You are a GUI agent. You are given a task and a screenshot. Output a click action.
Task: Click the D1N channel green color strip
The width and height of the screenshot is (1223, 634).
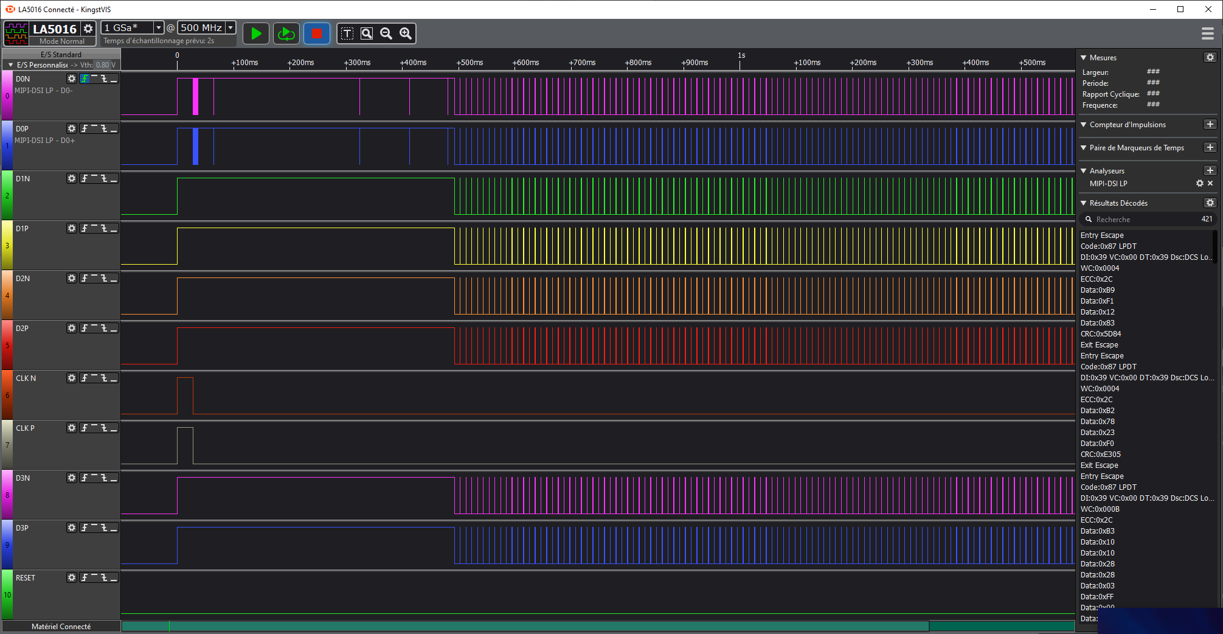click(x=7, y=195)
